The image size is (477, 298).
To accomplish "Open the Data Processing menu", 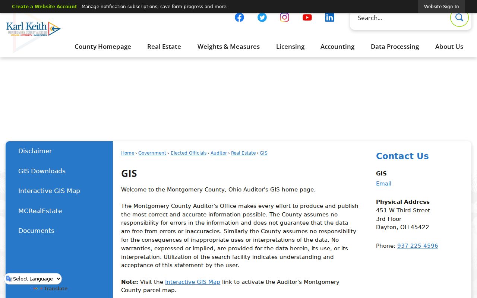I will [x=395, y=47].
